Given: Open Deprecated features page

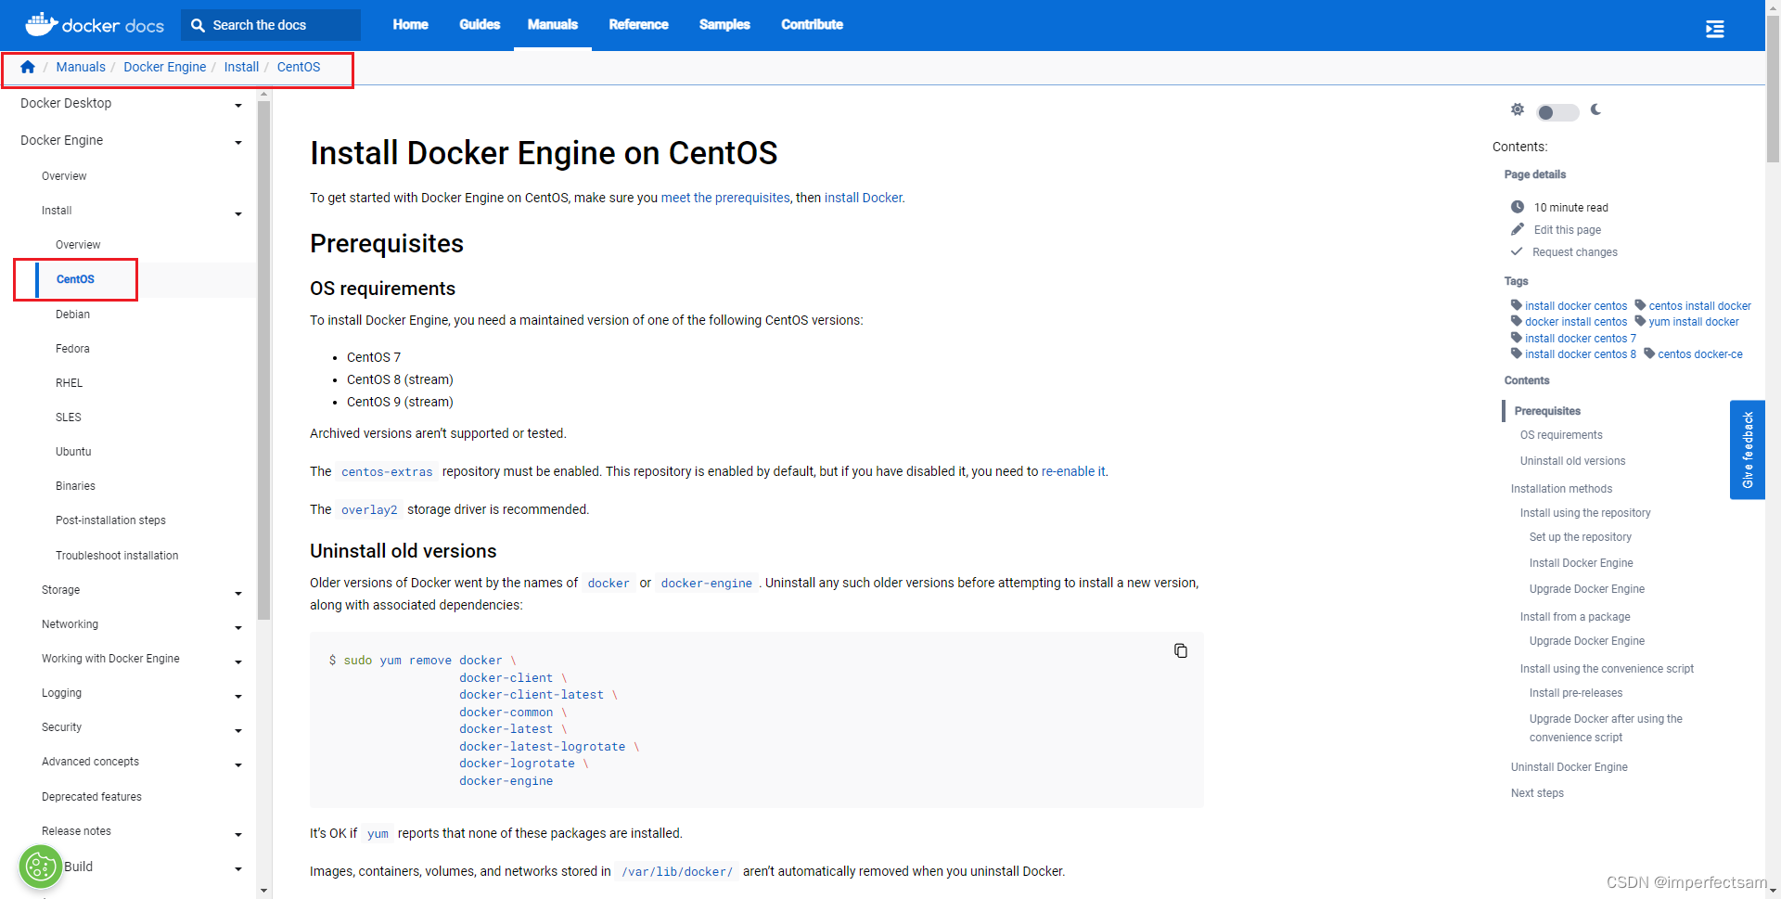Looking at the screenshot, I should 92,797.
